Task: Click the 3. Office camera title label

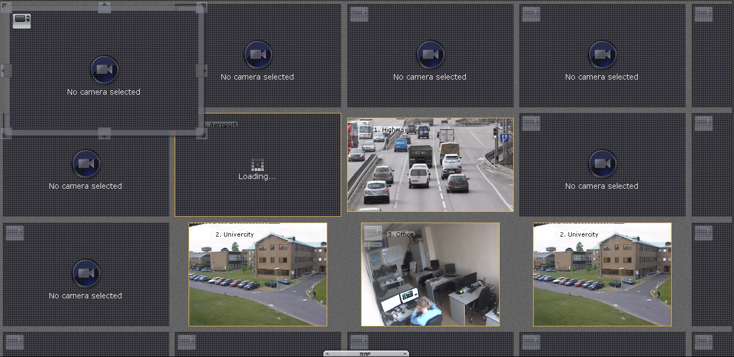Action: click(x=401, y=234)
